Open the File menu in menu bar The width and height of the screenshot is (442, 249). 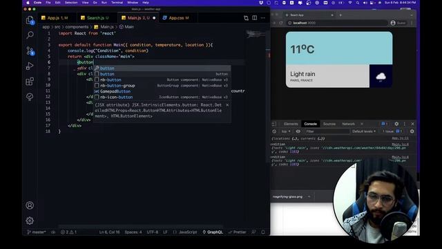tap(48, 3)
